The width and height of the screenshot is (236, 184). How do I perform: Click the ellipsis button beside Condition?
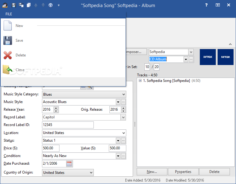pos(123,156)
